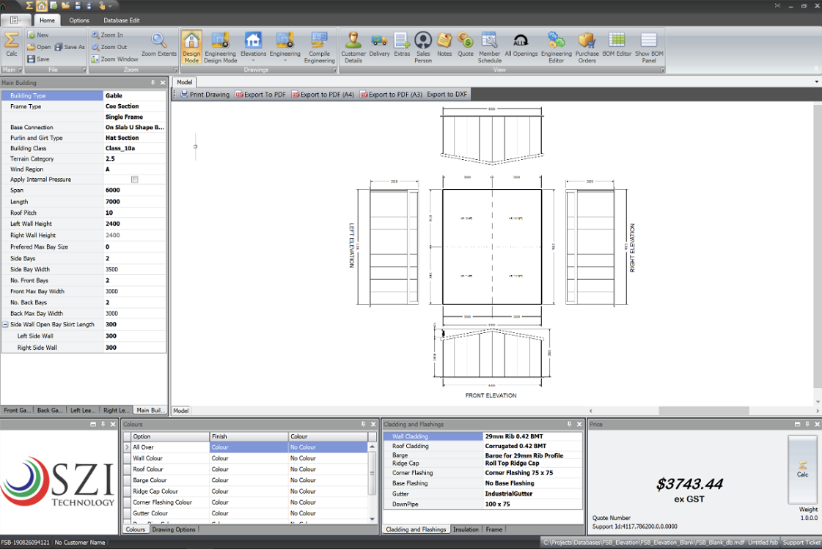822x550 pixels.
Task: Open Extras view
Action: pyautogui.click(x=402, y=45)
